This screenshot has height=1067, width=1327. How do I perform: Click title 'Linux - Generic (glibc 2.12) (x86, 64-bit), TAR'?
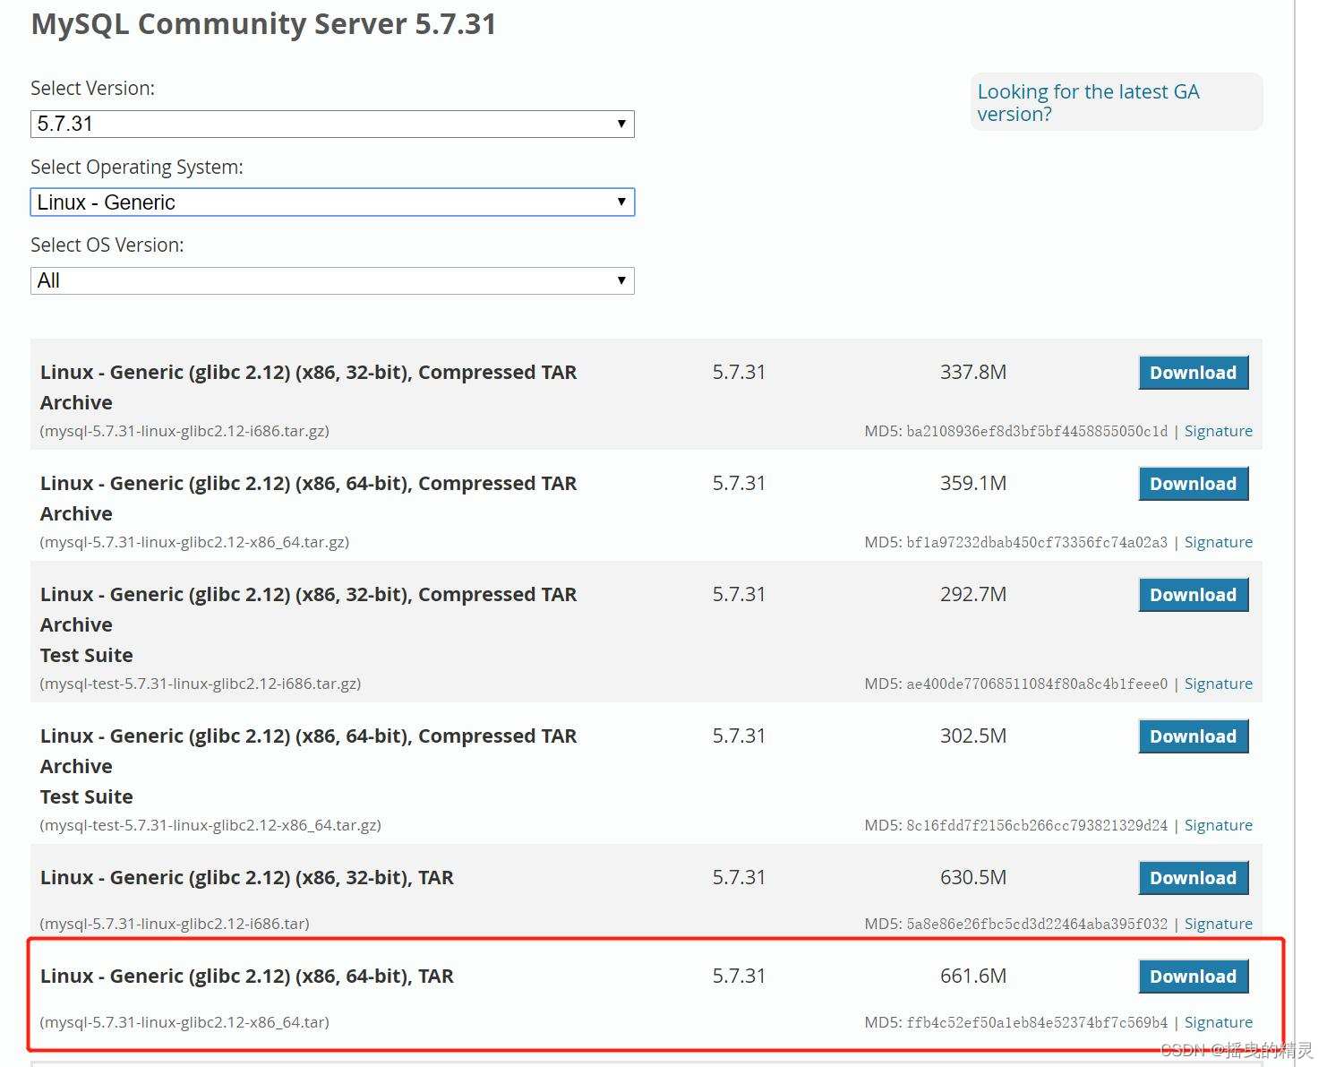(x=247, y=977)
